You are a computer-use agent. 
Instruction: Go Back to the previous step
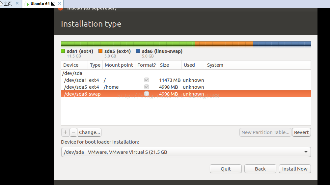coord(260,169)
